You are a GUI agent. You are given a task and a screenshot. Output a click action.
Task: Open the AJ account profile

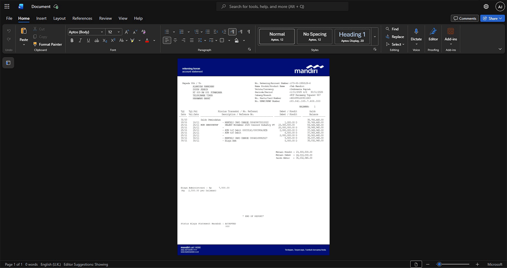coord(500,6)
